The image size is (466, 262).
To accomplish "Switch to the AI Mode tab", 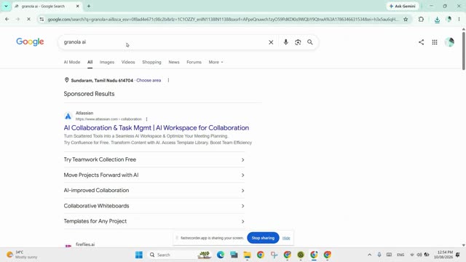I will [72, 62].
